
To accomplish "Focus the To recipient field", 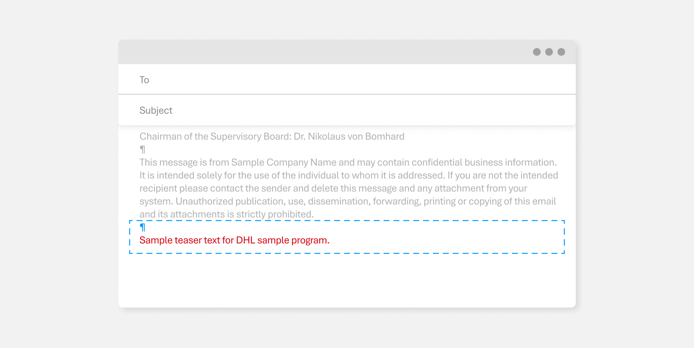I will pyautogui.click(x=343, y=80).
